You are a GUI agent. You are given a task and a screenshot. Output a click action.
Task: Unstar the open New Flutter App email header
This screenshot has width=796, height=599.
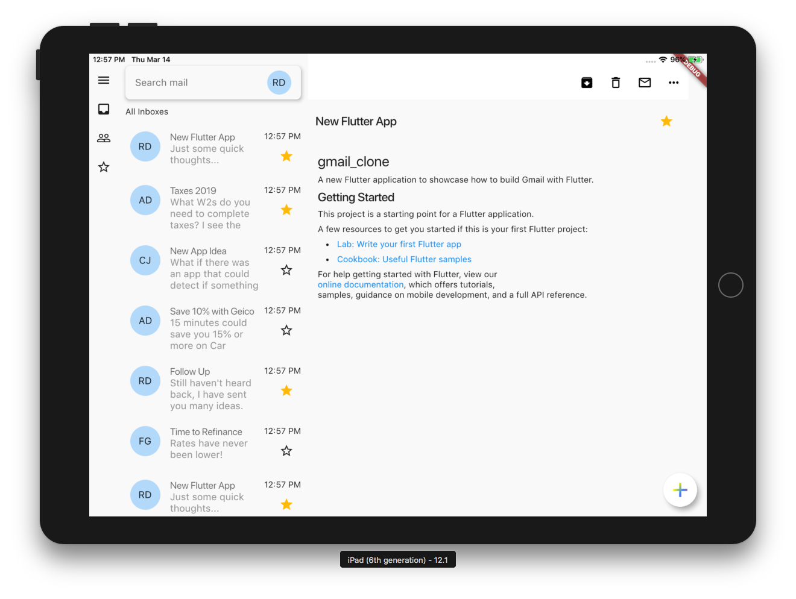coord(666,121)
